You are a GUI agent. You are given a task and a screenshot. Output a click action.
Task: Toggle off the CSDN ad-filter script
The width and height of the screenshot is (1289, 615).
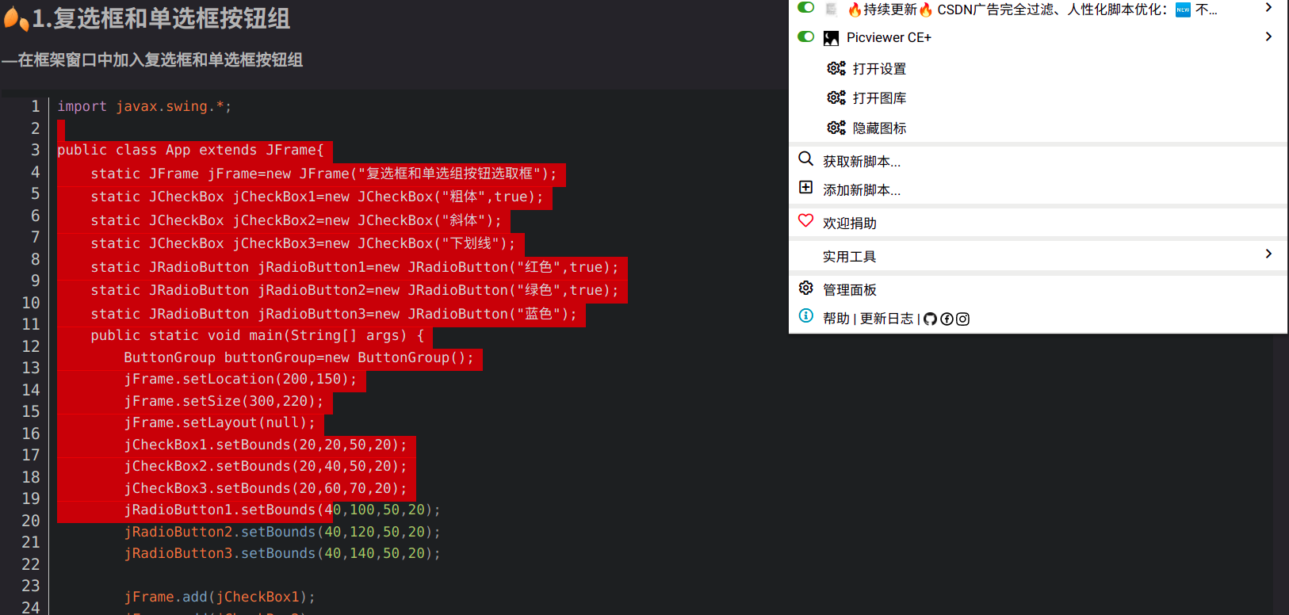pyautogui.click(x=805, y=8)
